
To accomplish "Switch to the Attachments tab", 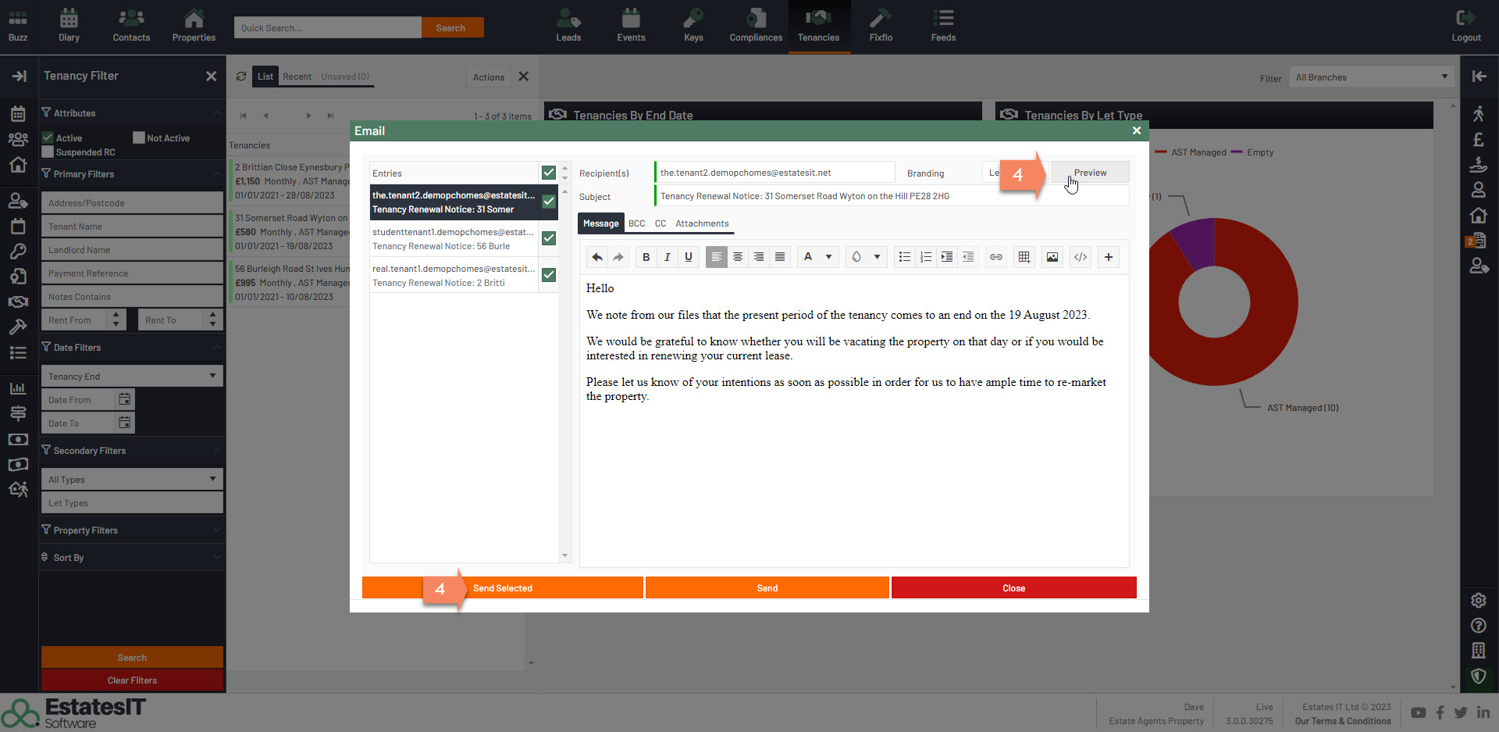I will pyautogui.click(x=701, y=223).
